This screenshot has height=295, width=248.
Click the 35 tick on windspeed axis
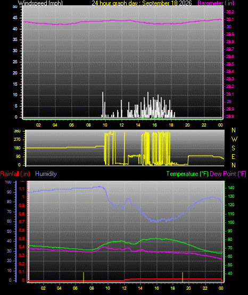pos(15,40)
